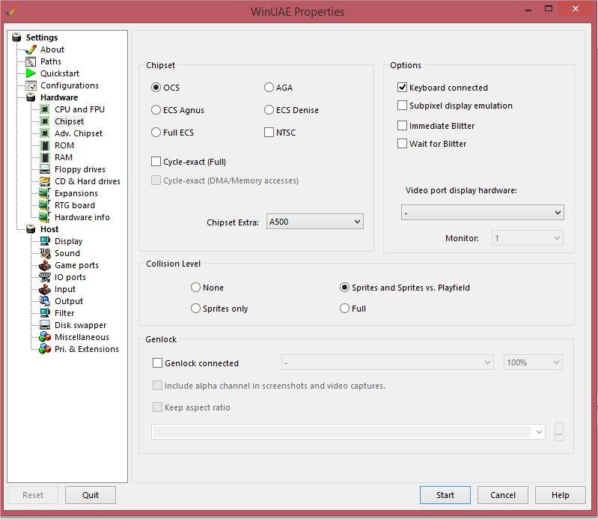Click the Miscellaneous tree label

82,337
